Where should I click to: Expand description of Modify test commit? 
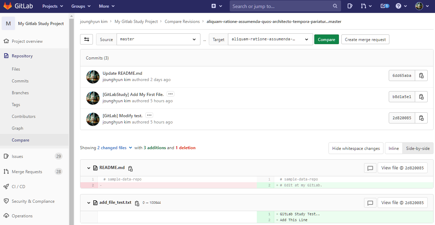tap(149, 115)
